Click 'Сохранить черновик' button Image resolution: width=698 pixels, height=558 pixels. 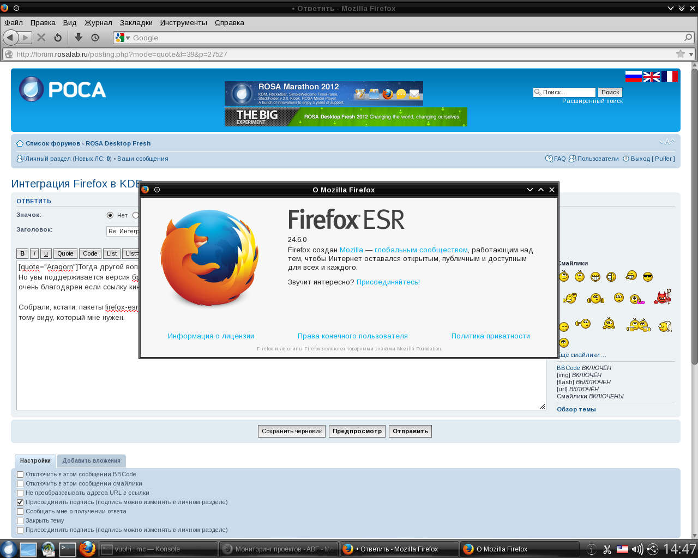[x=292, y=431]
